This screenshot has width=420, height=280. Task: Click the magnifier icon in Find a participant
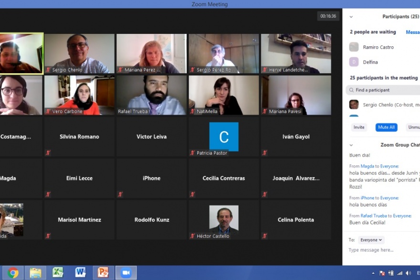pyautogui.click(x=351, y=90)
